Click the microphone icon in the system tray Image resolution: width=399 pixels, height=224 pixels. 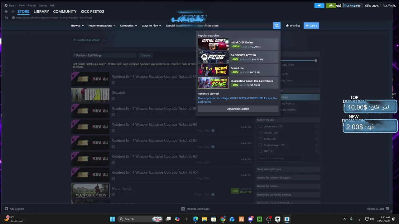[x=351, y=219]
